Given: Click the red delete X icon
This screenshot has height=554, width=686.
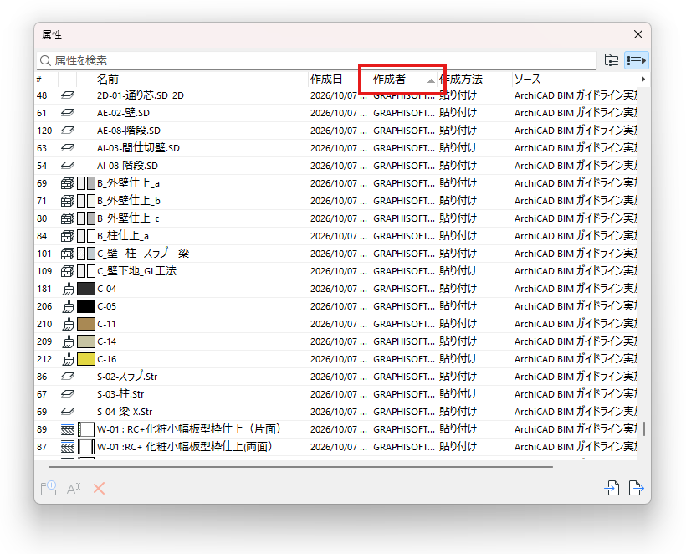Looking at the screenshot, I should click(100, 488).
